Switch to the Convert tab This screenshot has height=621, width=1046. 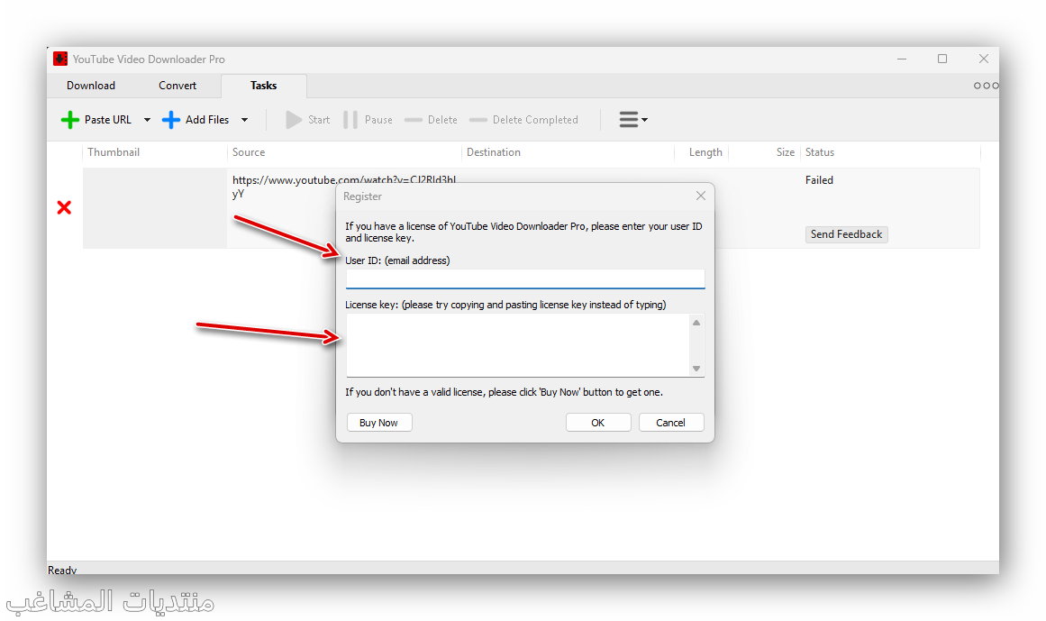177,86
